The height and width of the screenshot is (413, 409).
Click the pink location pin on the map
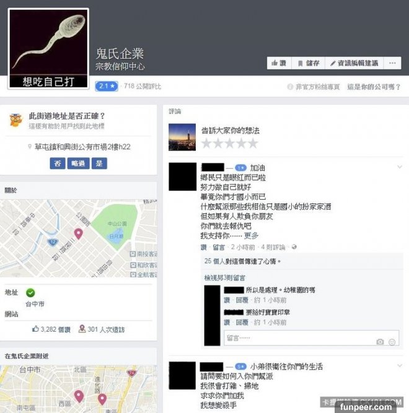click(x=79, y=234)
